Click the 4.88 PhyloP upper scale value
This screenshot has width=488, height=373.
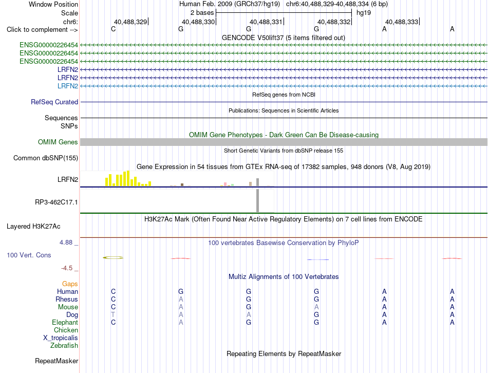[x=66, y=242]
